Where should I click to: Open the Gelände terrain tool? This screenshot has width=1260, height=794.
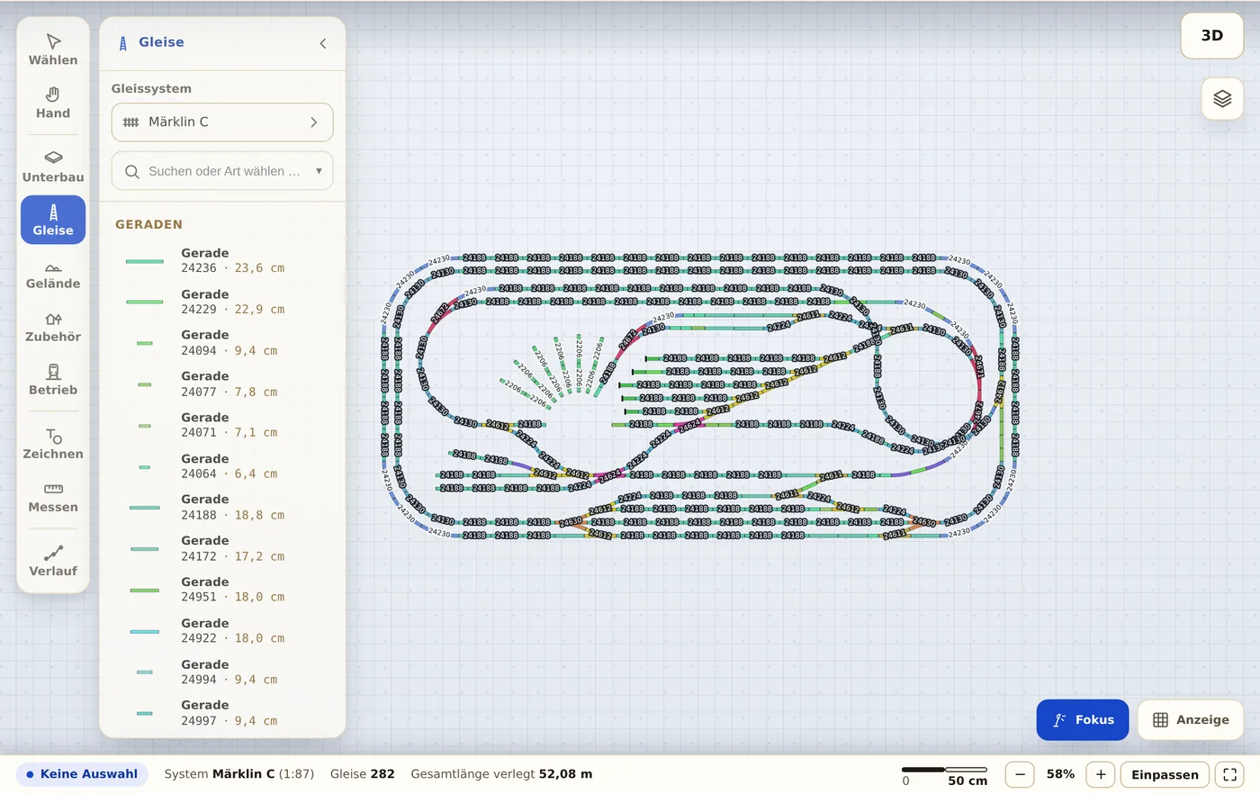53,273
